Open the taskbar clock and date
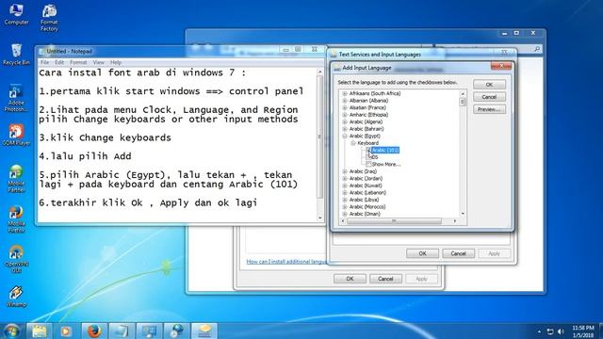Screen dimensions: 603x339 (583, 331)
